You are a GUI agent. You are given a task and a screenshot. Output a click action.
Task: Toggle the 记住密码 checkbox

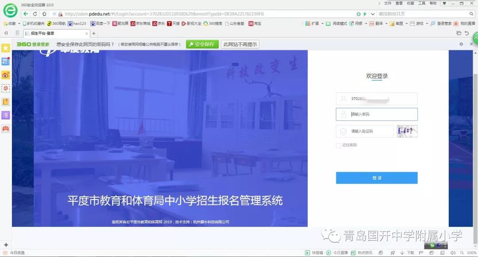tap(338, 145)
